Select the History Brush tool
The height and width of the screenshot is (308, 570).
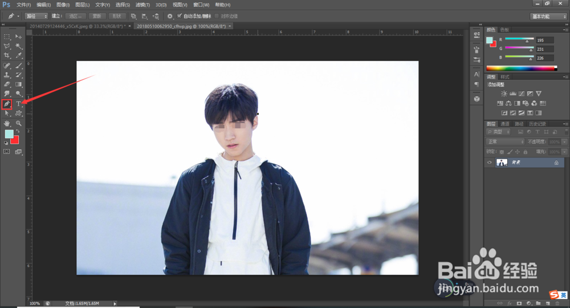click(19, 75)
